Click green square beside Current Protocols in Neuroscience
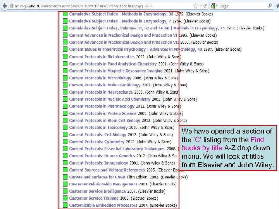 65,92
